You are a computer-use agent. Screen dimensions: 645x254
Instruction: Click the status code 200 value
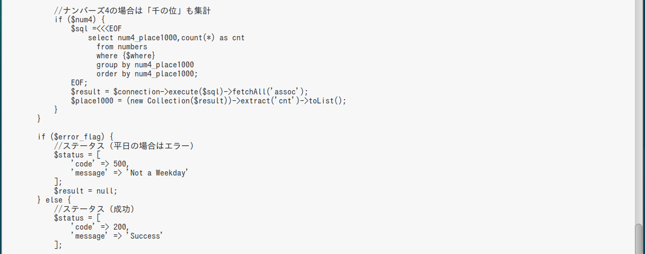click(120, 227)
